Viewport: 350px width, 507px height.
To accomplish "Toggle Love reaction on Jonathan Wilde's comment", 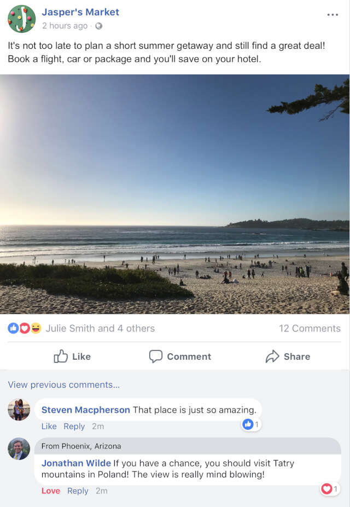I will coord(51,491).
